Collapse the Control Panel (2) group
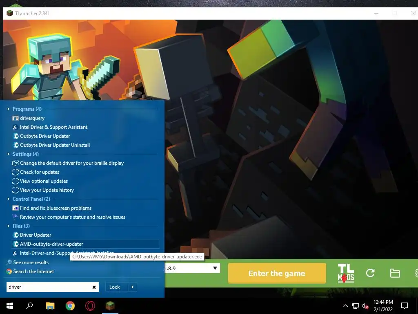 pyautogui.click(x=9, y=199)
